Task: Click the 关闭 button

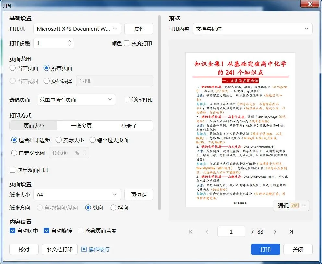Action: click(x=298, y=249)
